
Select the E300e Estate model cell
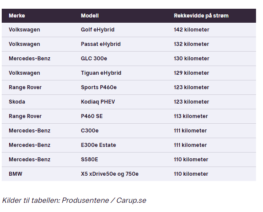click(98, 145)
